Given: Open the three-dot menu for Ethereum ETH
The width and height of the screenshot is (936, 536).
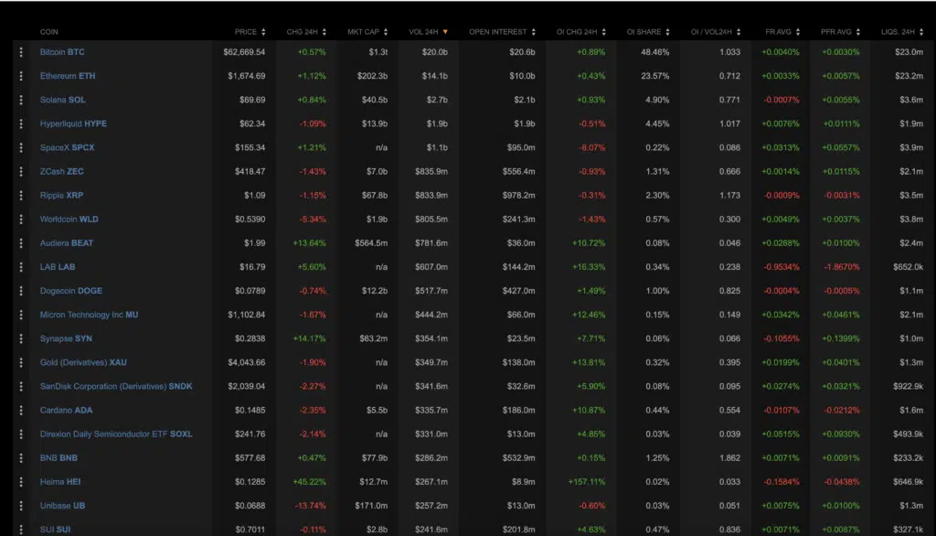Looking at the screenshot, I should [21, 76].
